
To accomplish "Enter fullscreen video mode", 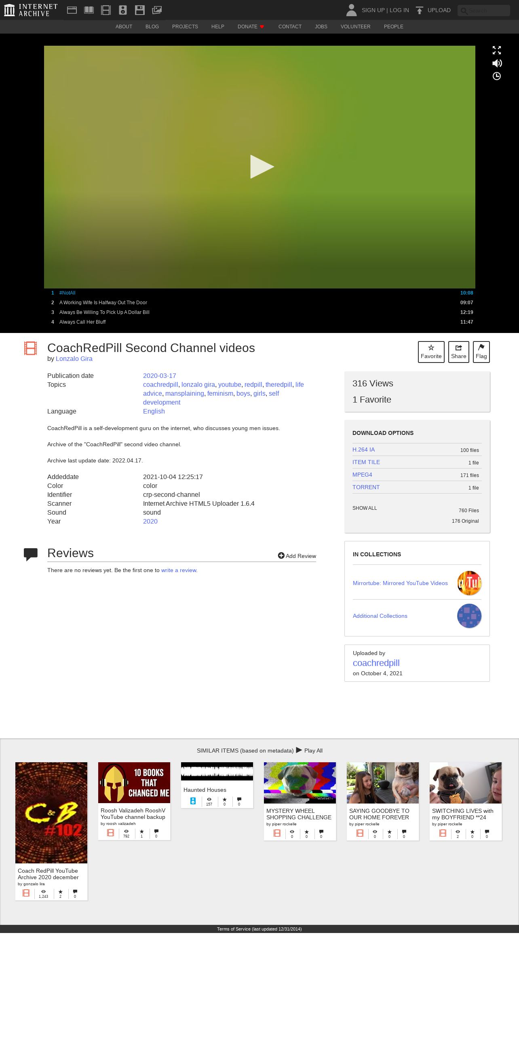I will (x=497, y=50).
